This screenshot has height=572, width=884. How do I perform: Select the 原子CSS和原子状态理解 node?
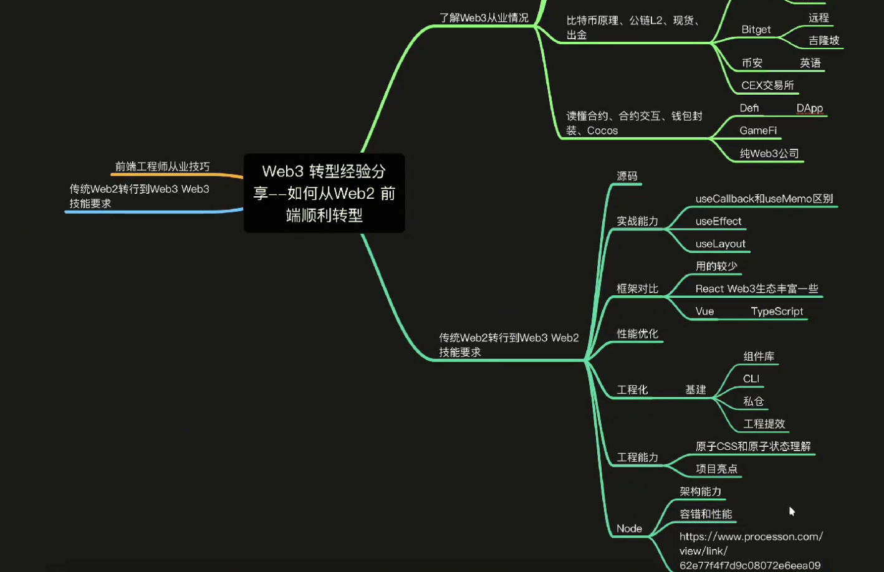click(752, 446)
